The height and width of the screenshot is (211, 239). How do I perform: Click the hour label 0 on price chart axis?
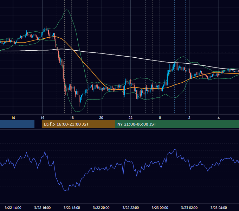point(160,118)
